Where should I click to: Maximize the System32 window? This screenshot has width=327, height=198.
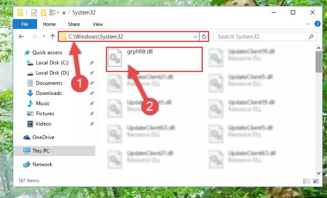[293, 12]
